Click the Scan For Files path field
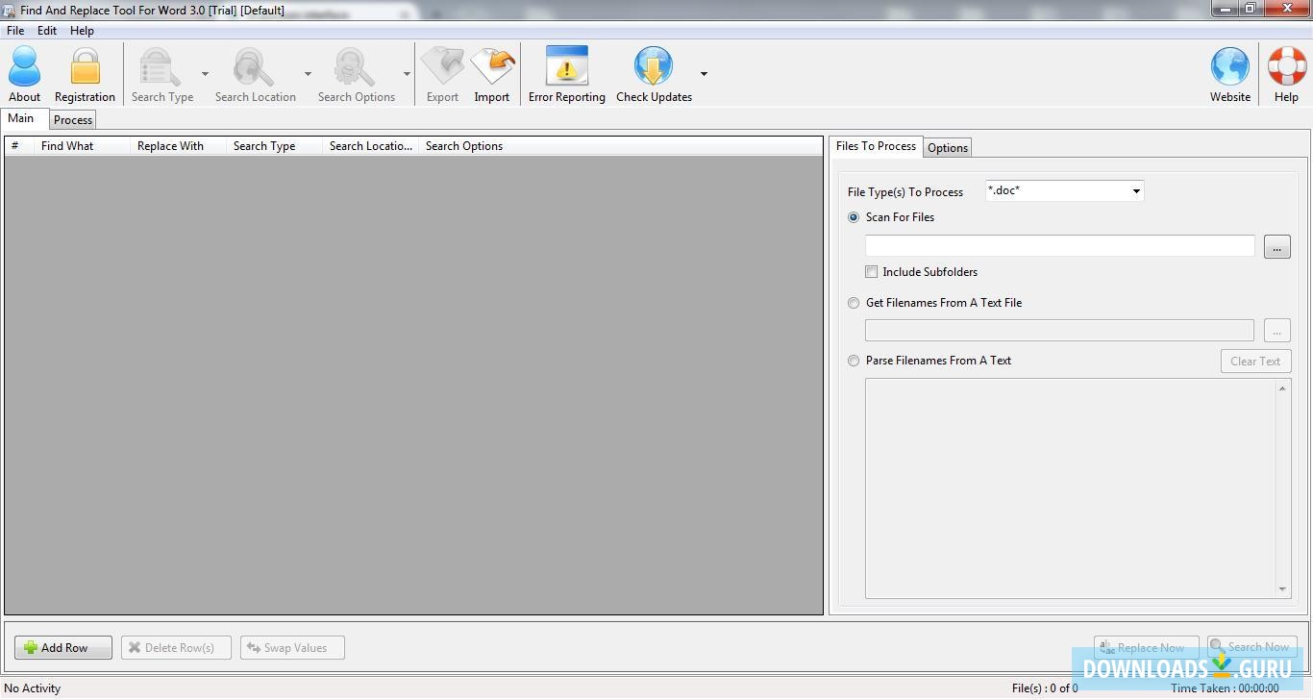The width and height of the screenshot is (1313, 700). point(1059,246)
